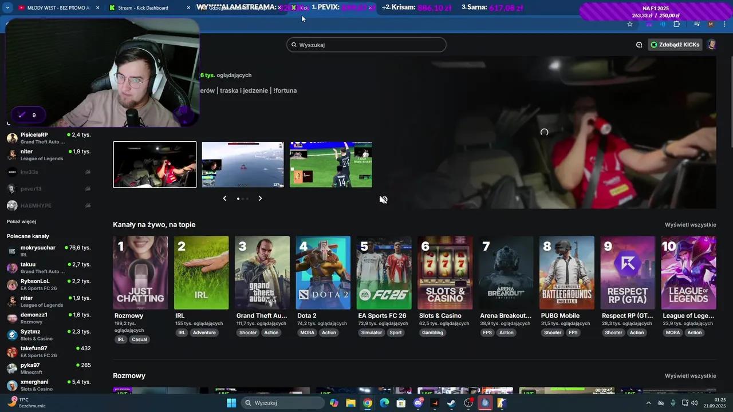
Task: Go to previous featured carousel page
Action: pyautogui.click(x=224, y=199)
